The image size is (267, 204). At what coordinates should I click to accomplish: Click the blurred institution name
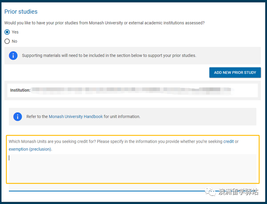(130, 90)
